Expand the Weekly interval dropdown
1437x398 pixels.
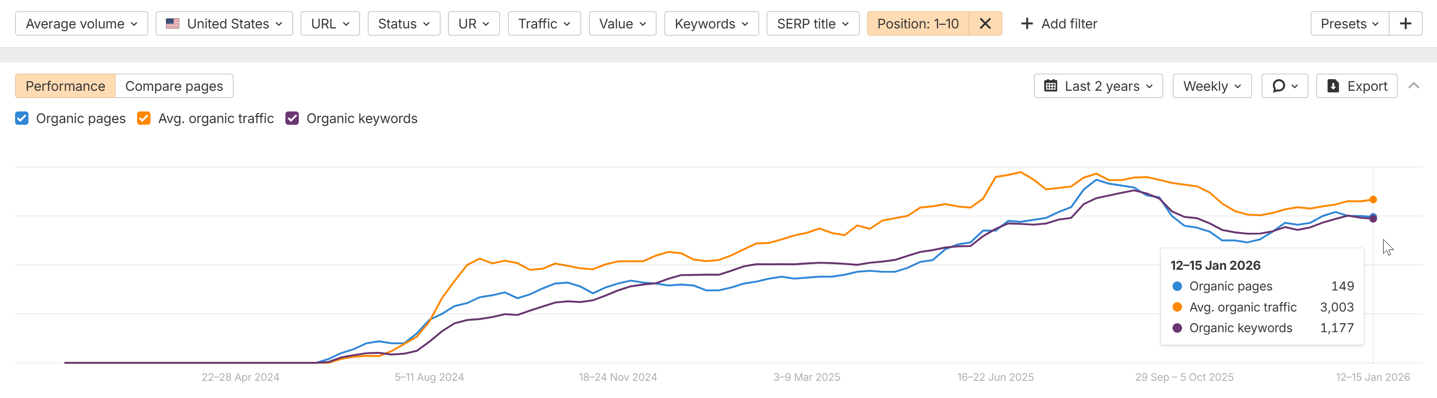(x=1212, y=86)
